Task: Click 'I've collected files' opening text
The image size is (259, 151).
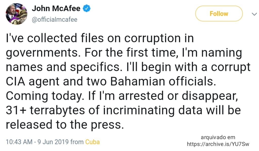Action: point(55,38)
